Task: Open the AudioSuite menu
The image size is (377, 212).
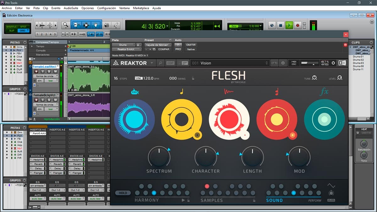Action: [x=71, y=8]
